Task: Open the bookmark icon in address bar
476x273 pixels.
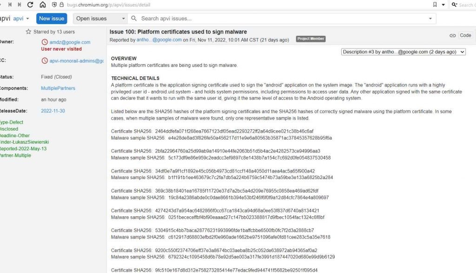Action: tap(435, 5)
